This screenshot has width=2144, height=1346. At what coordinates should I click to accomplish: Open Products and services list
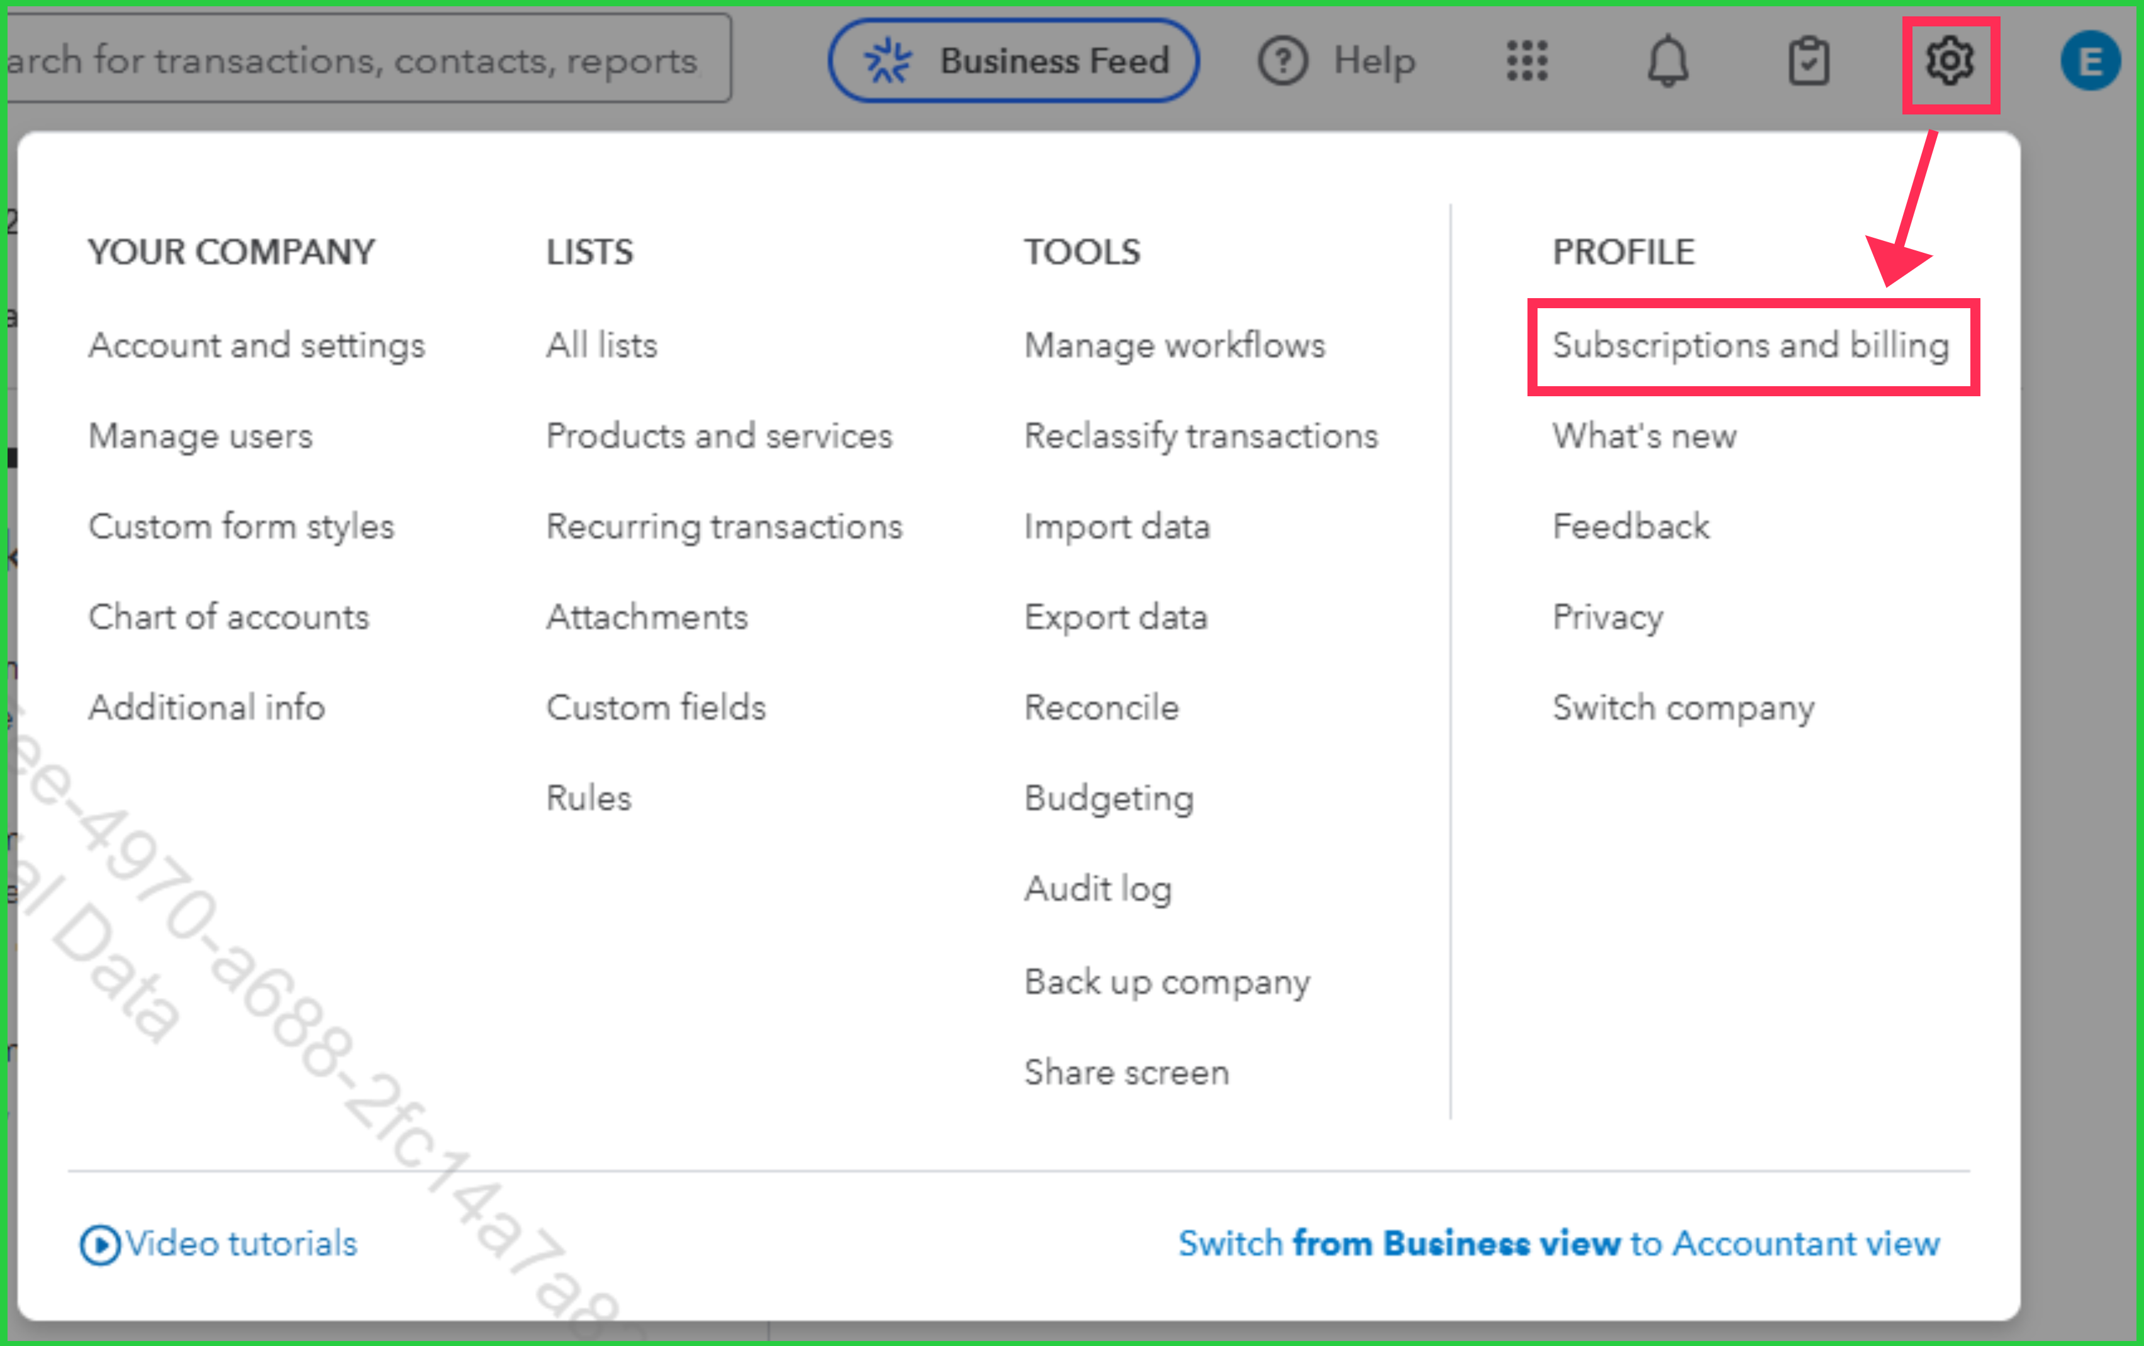718,437
